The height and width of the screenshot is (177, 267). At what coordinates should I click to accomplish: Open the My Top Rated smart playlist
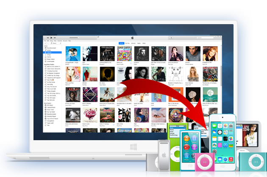[x=51, y=112]
